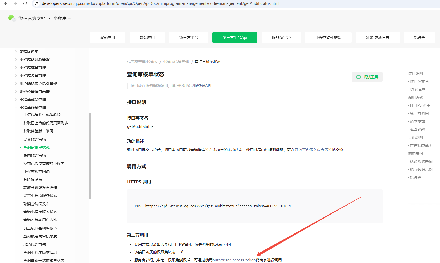This screenshot has width=440, height=263.
Task: Jump to HTTPS 调用 in outline
Action: (420, 105)
